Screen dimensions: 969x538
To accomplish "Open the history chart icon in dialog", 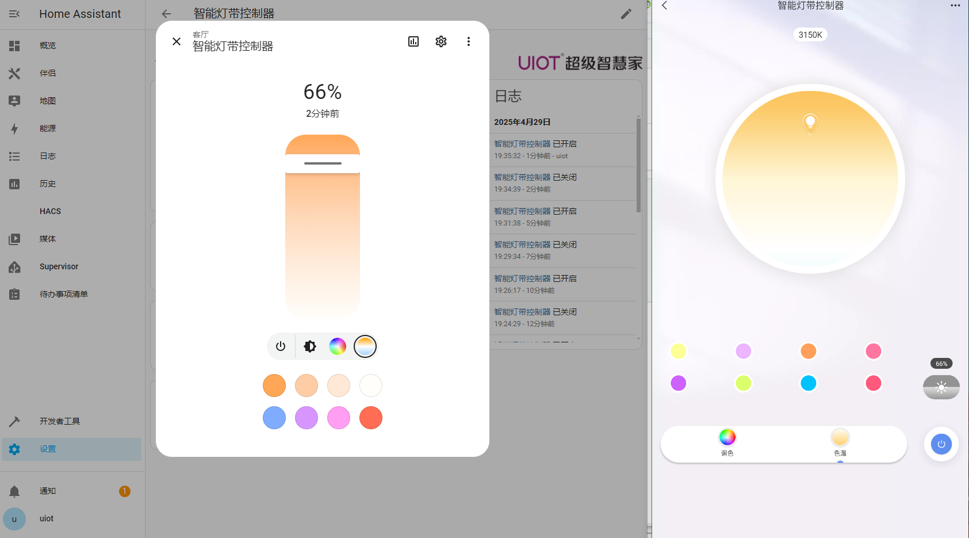I will coord(413,41).
